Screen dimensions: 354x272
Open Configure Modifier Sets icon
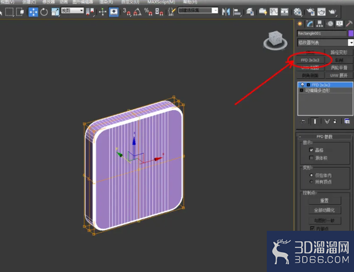point(347,121)
